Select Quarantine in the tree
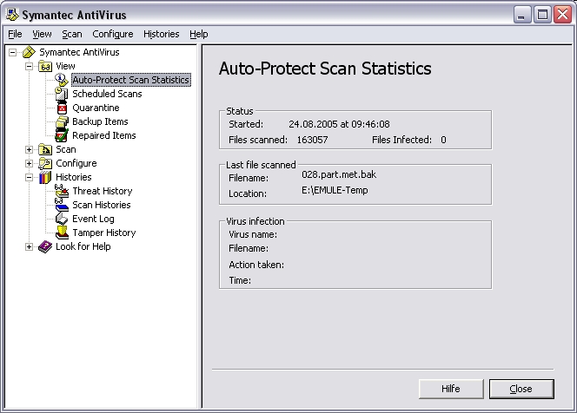 click(x=96, y=108)
